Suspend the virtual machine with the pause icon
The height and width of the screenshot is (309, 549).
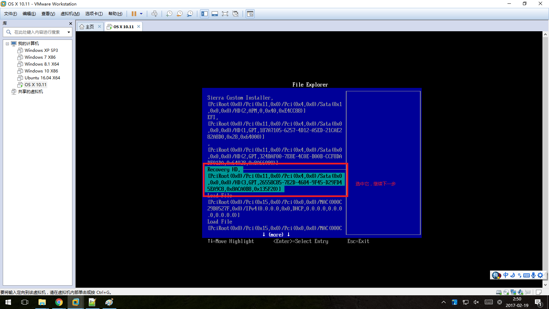tap(134, 14)
